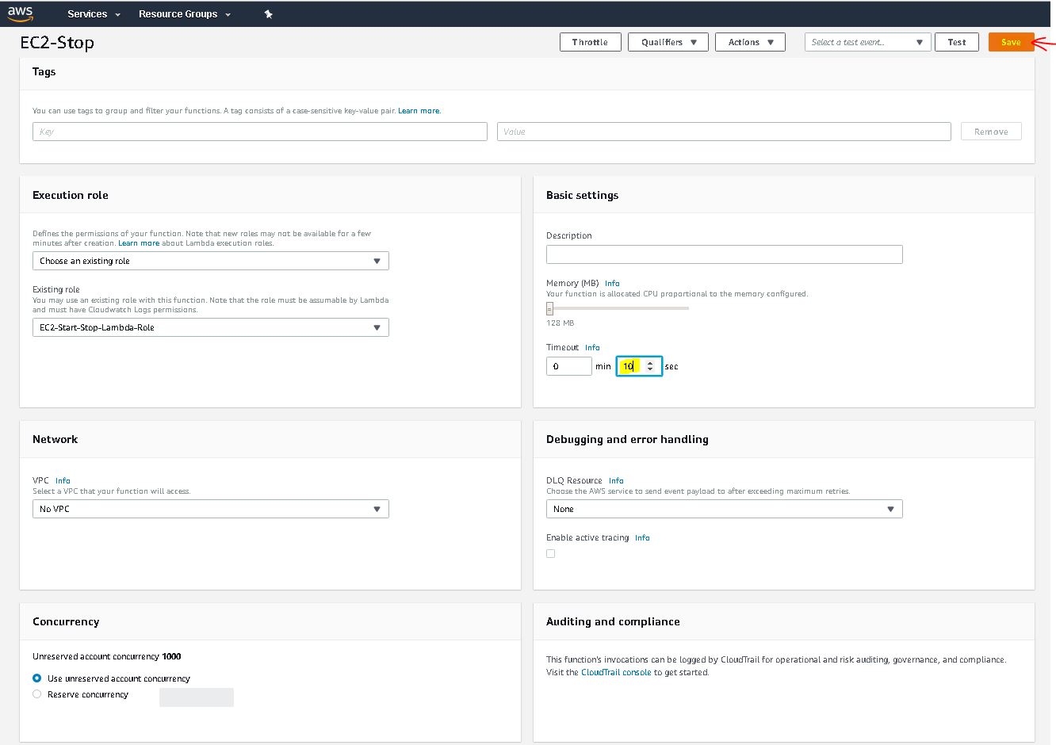Open the Existing role EC2-Start-Stop-Lambda-Role dropdown

210,327
